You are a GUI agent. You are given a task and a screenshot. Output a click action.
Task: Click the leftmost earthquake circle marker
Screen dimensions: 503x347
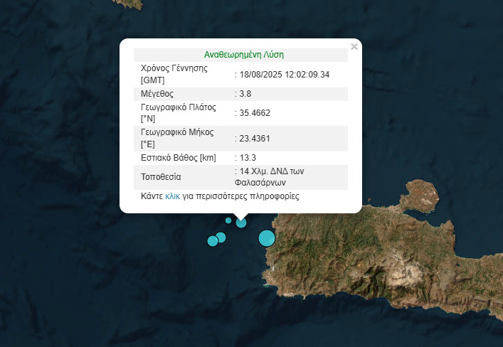[x=212, y=241]
